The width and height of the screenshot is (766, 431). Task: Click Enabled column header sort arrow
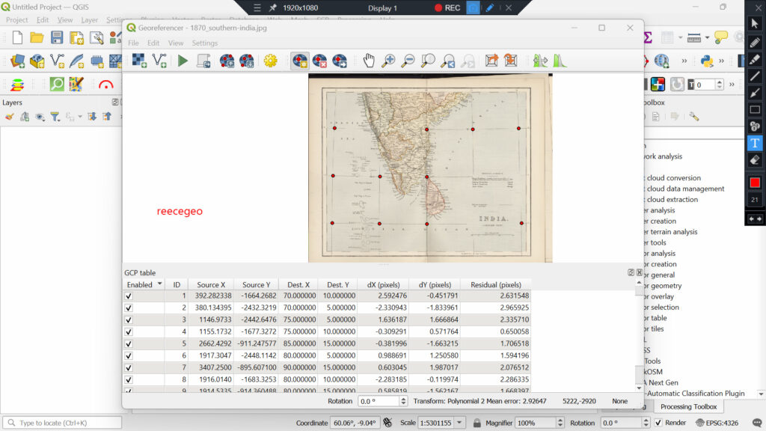point(159,284)
